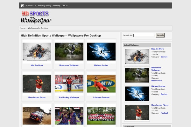
Task: Click Motocross Wallpaper link in Latest Wallpaper
Action: point(156,69)
